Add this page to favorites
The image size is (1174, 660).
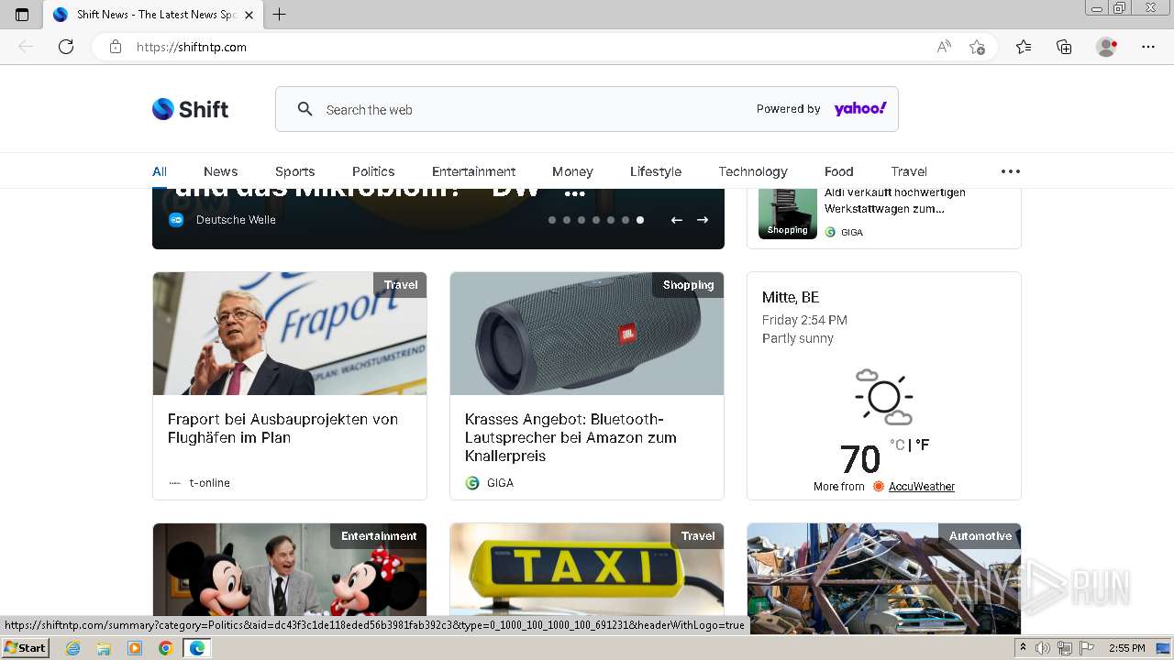[977, 47]
